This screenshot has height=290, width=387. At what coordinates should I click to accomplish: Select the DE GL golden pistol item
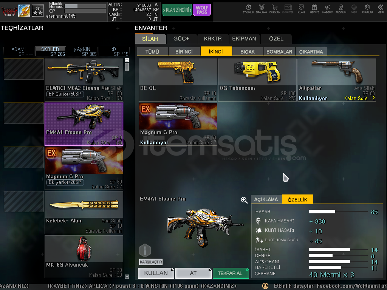[x=178, y=80]
